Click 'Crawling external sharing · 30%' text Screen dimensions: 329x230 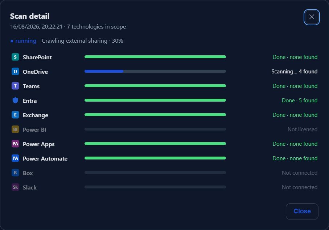82,41
